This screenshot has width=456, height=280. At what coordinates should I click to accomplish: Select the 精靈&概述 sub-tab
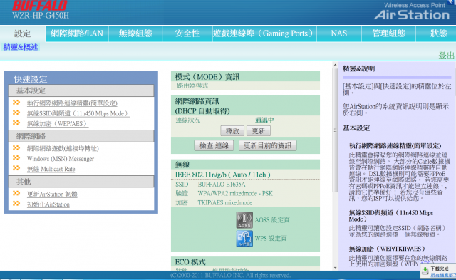[21, 47]
